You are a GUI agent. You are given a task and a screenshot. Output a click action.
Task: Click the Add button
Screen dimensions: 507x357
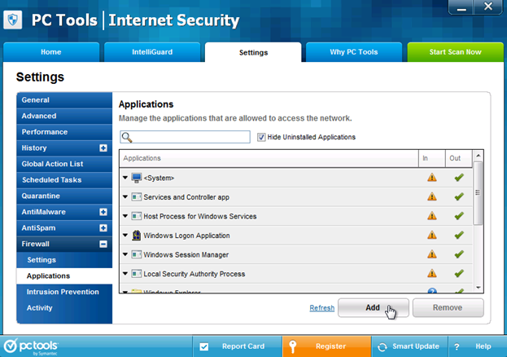pos(374,307)
